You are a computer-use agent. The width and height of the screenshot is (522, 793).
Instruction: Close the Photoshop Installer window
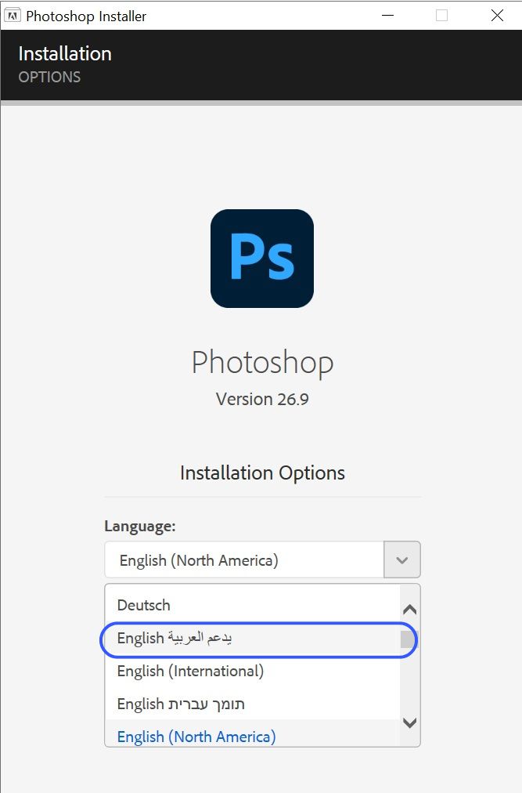(497, 16)
